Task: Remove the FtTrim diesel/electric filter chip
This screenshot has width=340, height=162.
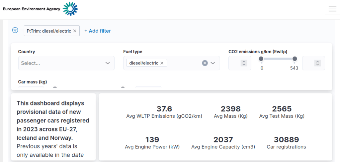Action: 75,31
